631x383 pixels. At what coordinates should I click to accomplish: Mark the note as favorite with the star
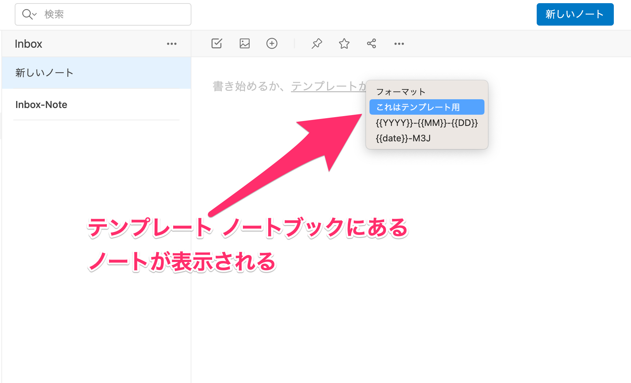344,43
